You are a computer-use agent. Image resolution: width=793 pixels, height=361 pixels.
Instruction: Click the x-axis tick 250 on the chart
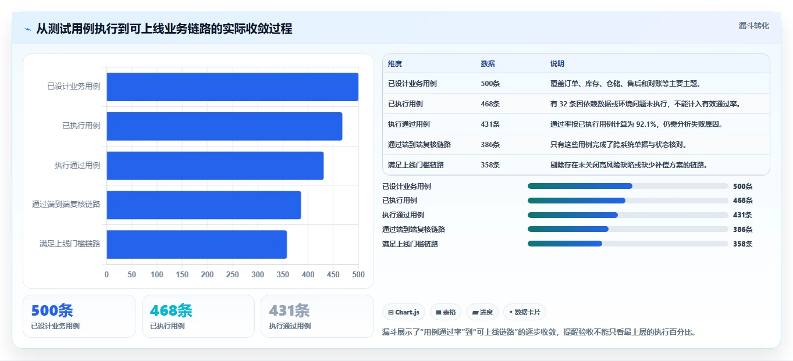coord(232,274)
